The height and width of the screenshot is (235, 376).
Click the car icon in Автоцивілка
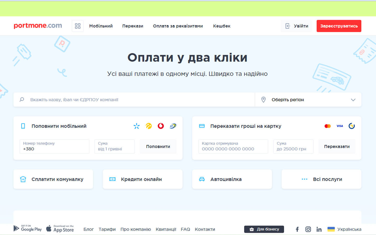(202, 179)
